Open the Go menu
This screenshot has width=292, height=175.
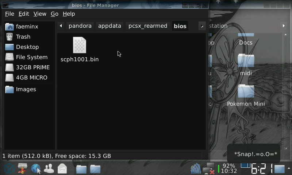[x=54, y=14]
